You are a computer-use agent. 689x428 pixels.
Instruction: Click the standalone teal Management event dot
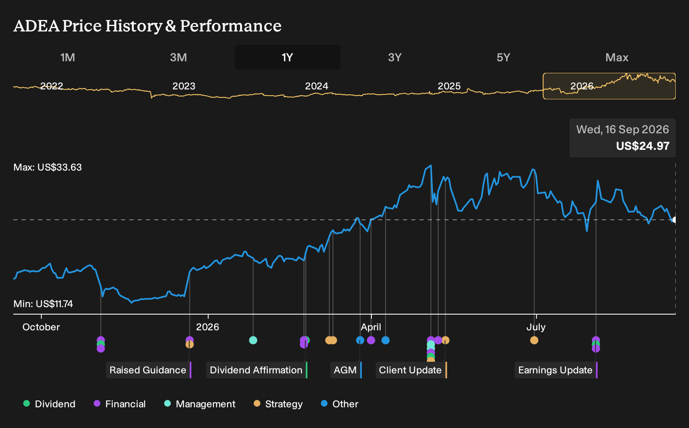[253, 340]
